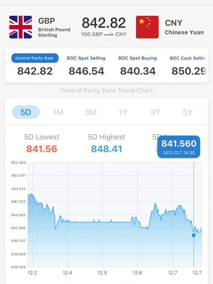
Task: Switch to 1Y chart range
Action: pos(123,112)
